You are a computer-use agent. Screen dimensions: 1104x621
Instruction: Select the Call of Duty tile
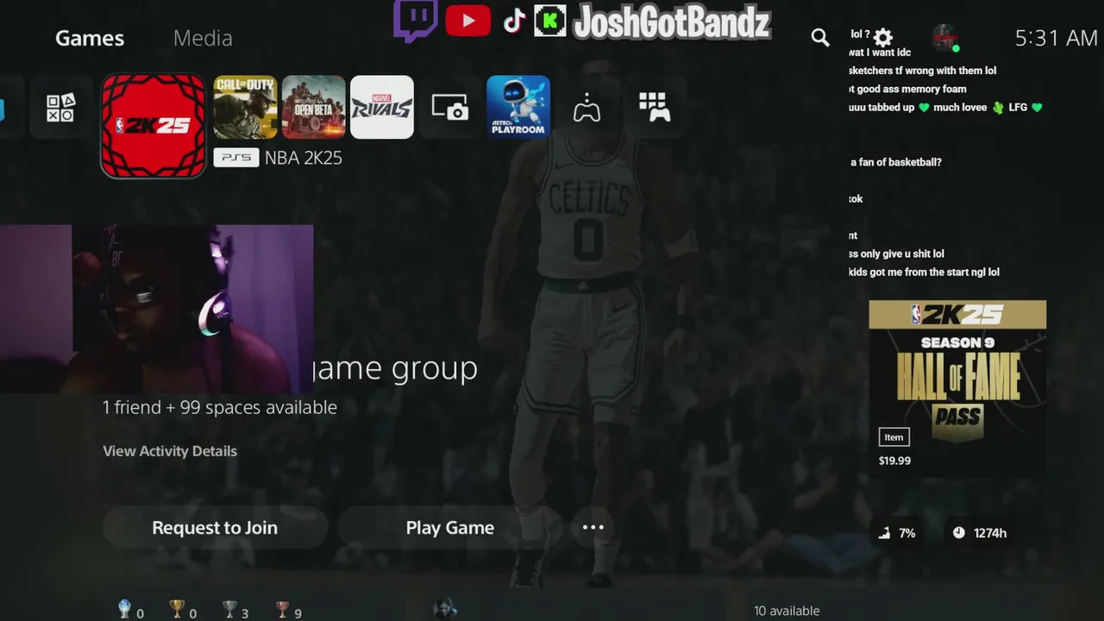(x=246, y=107)
